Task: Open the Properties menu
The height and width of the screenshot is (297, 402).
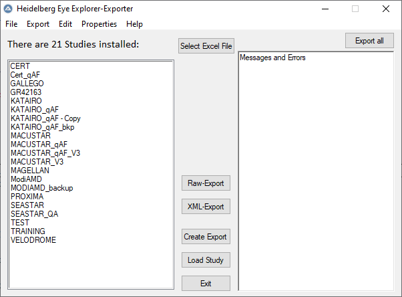Action: [x=99, y=24]
